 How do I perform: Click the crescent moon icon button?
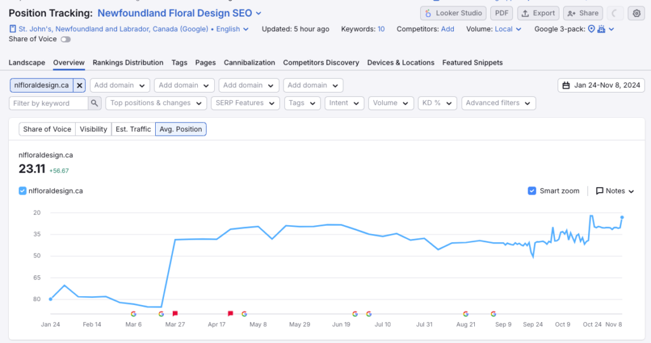pyautogui.click(x=615, y=13)
